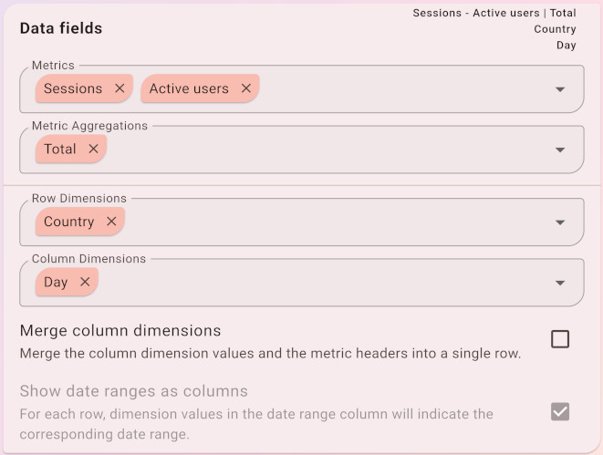603x455 pixels.
Task: Click the Total aggregation chip label
Action: click(x=60, y=149)
